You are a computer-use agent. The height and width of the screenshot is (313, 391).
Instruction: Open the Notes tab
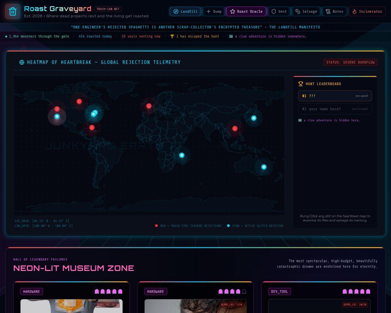coord(334,11)
